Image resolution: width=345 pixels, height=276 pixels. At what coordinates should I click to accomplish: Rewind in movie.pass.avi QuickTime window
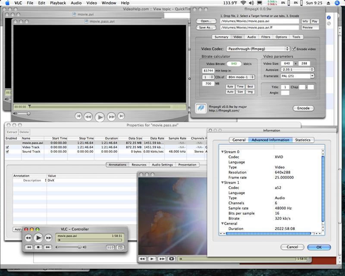[x=88, y=116]
